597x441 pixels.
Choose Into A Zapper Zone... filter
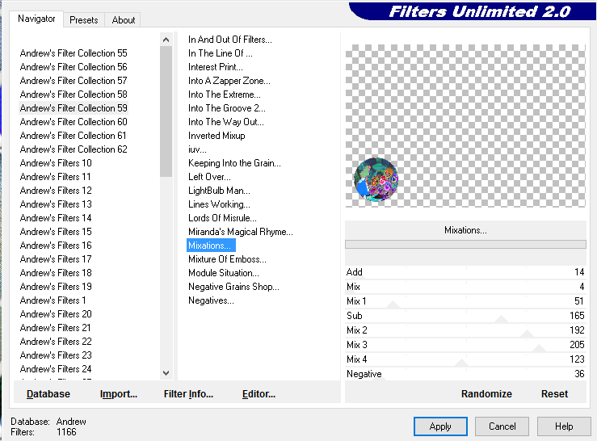coord(229,81)
